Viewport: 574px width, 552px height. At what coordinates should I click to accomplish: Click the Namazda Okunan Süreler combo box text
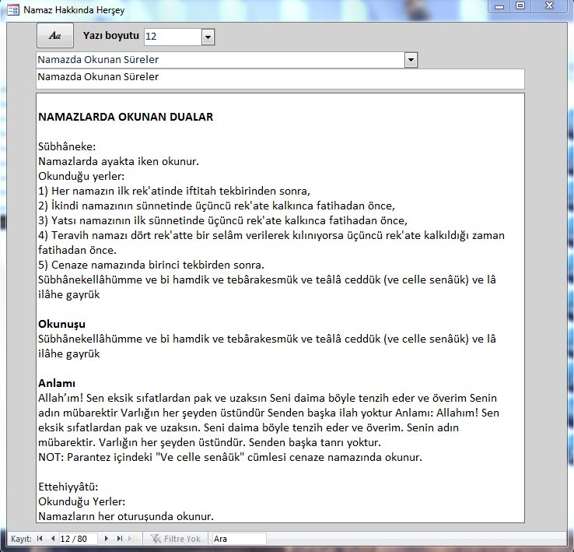[x=219, y=61]
